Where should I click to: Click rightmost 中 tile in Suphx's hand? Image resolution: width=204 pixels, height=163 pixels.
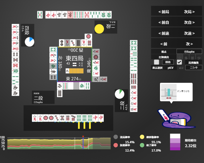pyautogui.click(x=101, y=118)
